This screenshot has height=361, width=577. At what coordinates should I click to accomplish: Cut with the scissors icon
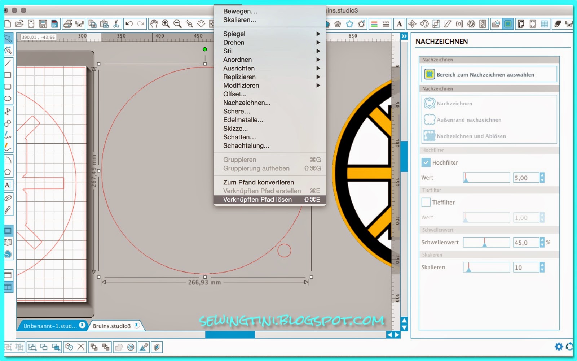click(116, 24)
